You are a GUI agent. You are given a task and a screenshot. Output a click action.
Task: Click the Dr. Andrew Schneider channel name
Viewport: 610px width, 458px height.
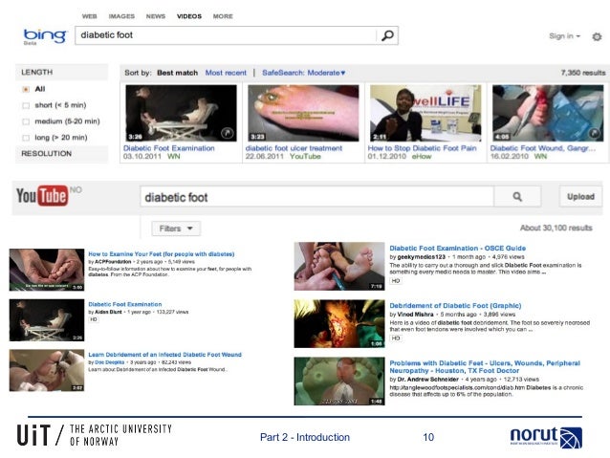(427, 380)
